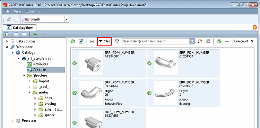Select the horizontal split layout icon
This screenshot has width=260, height=128.
tap(16, 34)
